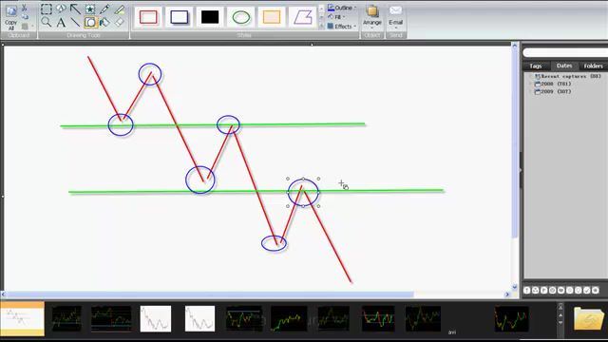Viewport: 608px width, 342px height.
Task: Open the Arrange menu
Action: [372, 16]
